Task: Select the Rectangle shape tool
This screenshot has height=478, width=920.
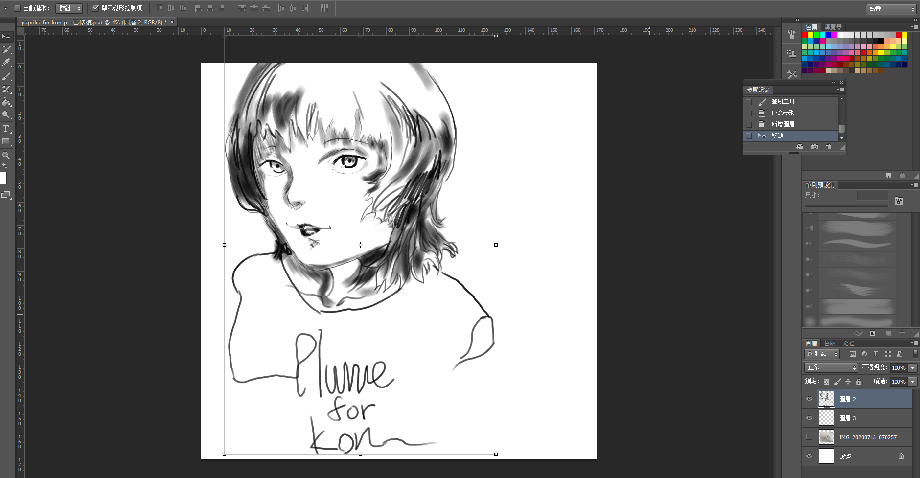Action: (x=6, y=142)
